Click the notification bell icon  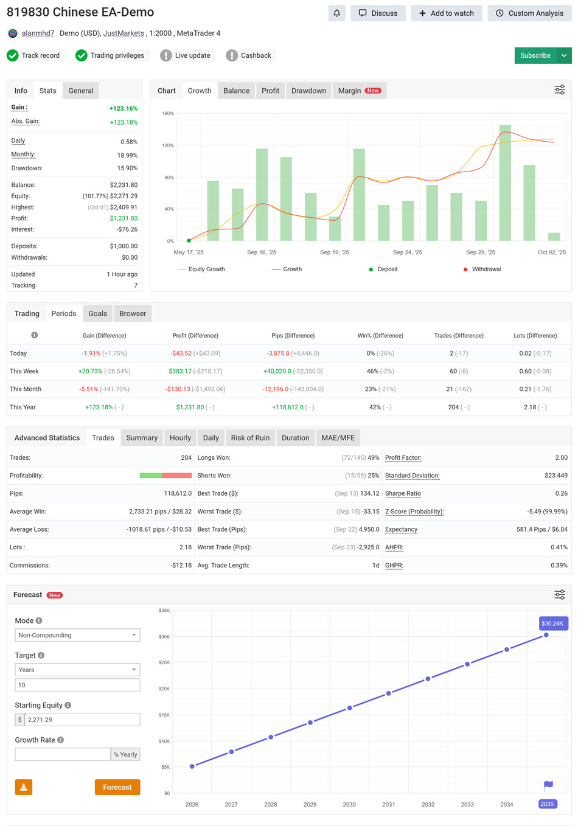[x=336, y=13]
